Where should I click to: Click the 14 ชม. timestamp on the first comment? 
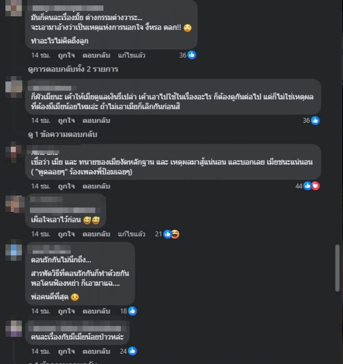(41, 55)
